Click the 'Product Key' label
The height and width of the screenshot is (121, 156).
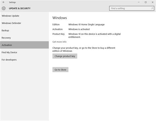point(59,34)
